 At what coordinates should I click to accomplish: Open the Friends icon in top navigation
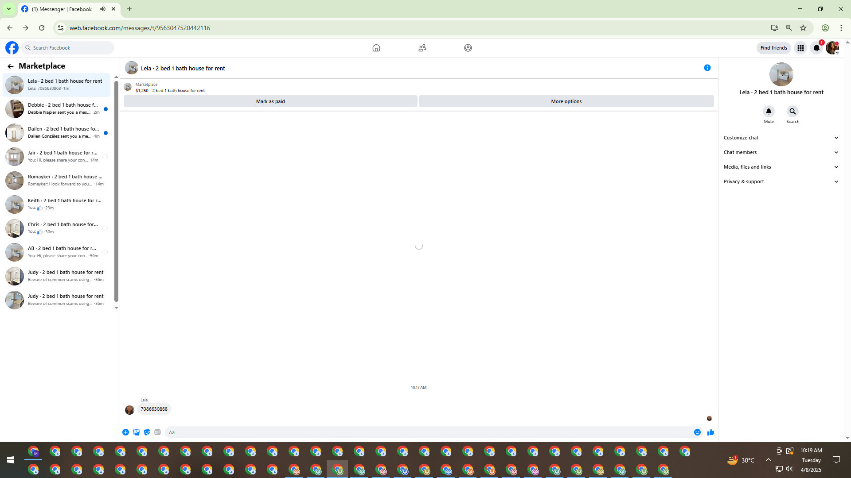(422, 48)
